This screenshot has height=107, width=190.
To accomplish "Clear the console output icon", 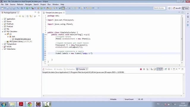I will click(x=151, y=69).
